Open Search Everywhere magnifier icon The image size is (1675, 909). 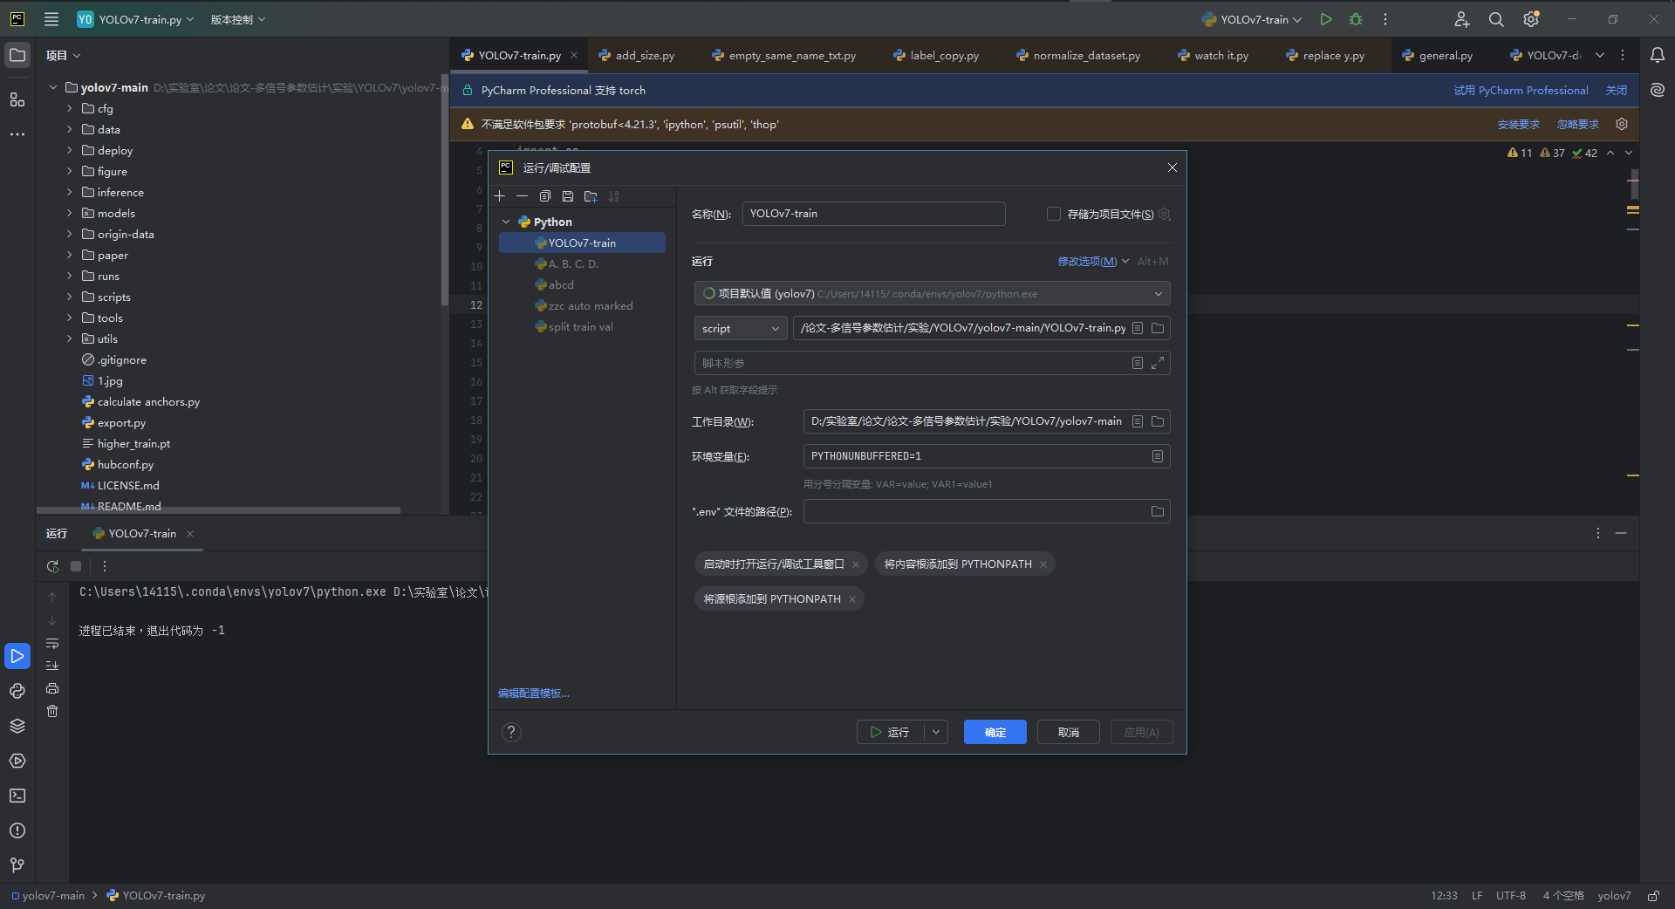1496,19
